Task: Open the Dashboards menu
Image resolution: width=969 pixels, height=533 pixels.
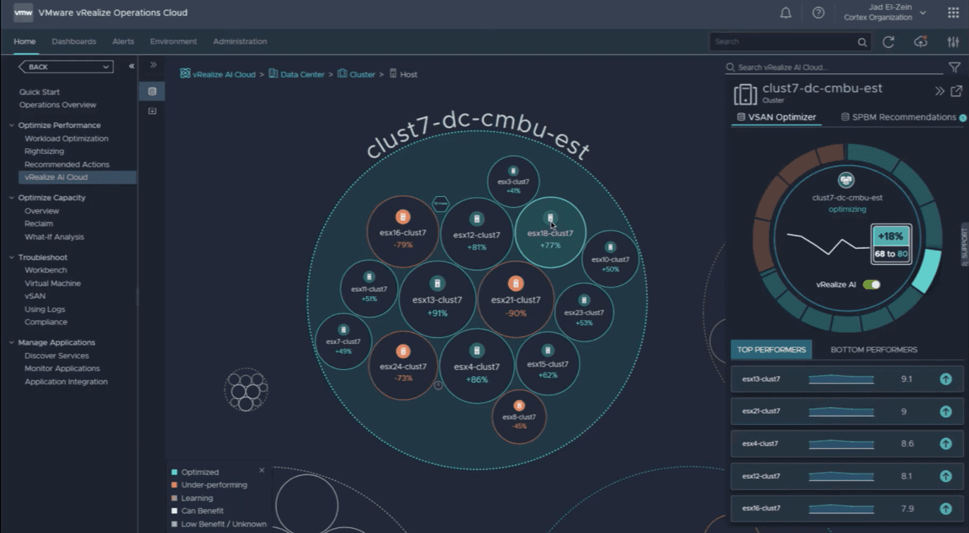Action: 74,41
